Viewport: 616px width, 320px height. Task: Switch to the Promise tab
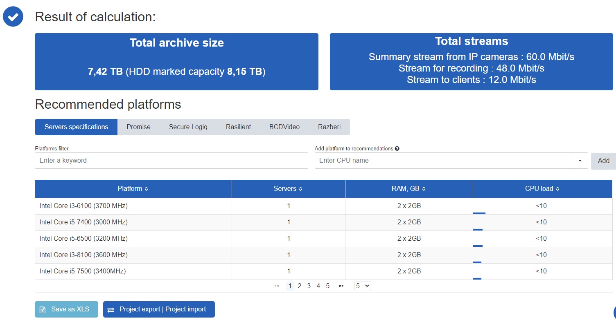coord(138,127)
